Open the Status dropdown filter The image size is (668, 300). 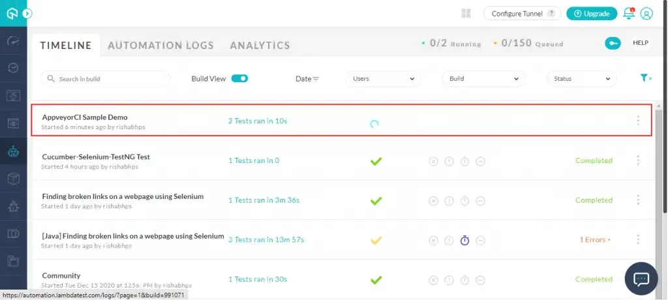pyautogui.click(x=581, y=79)
